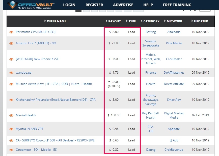
Task: Open the Appitate network page
Action: click(174, 129)
